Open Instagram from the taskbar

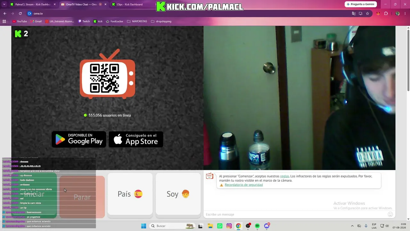[229, 226]
